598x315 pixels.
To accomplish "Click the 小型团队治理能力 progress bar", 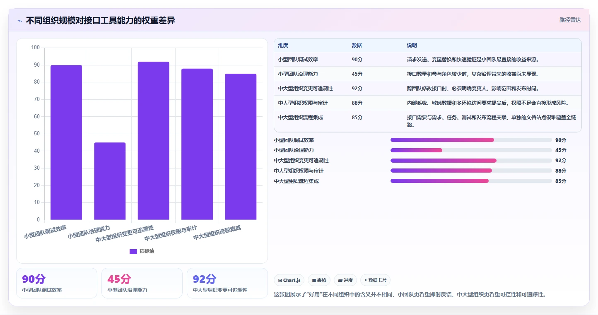I will click(471, 150).
